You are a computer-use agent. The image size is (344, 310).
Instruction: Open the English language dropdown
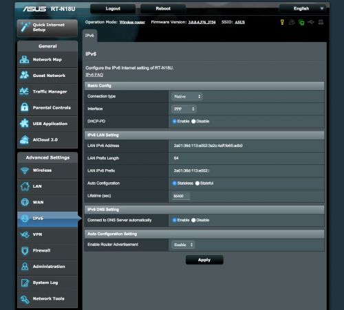(303, 9)
